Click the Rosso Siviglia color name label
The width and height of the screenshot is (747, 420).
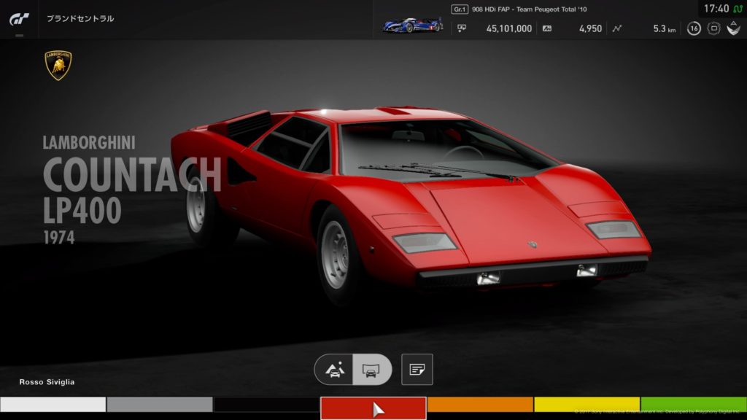(x=47, y=382)
